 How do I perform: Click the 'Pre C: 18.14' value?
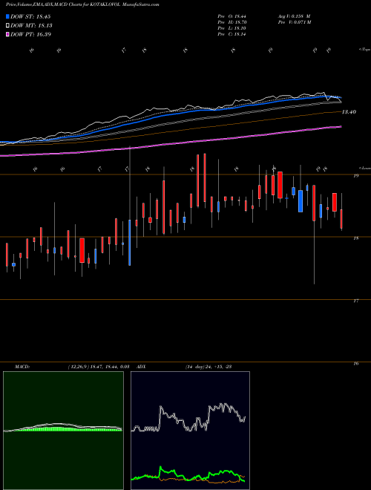pos(232,34)
